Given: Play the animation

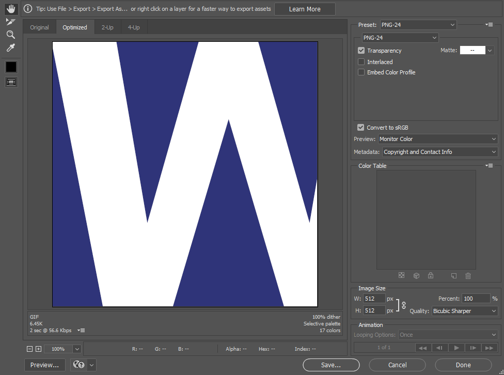Looking at the screenshot, I should coord(456,348).
